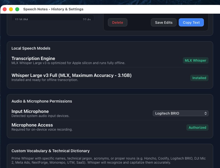
Task: Click the window title Speech Notes - History & Settings
Action: coord(53,9)
